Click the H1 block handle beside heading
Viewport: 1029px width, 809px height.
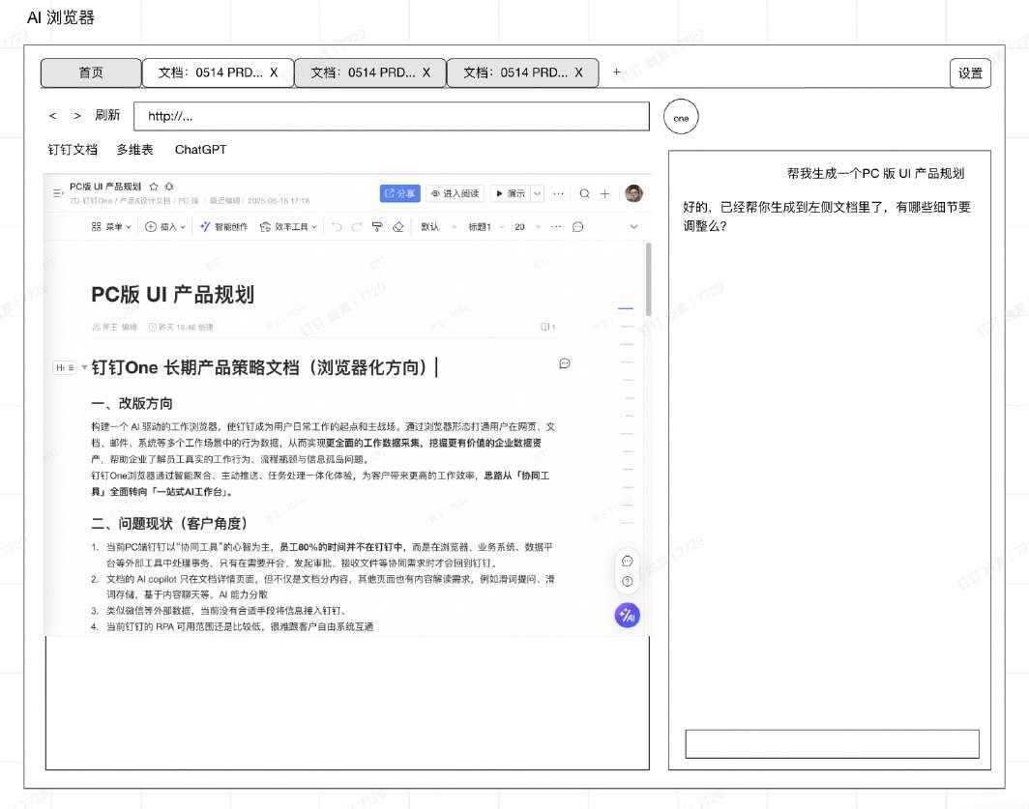64,368
